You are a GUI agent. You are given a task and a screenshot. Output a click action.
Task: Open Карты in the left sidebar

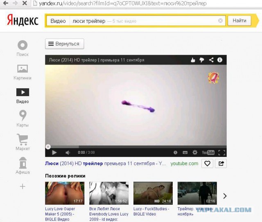(23, 119)
